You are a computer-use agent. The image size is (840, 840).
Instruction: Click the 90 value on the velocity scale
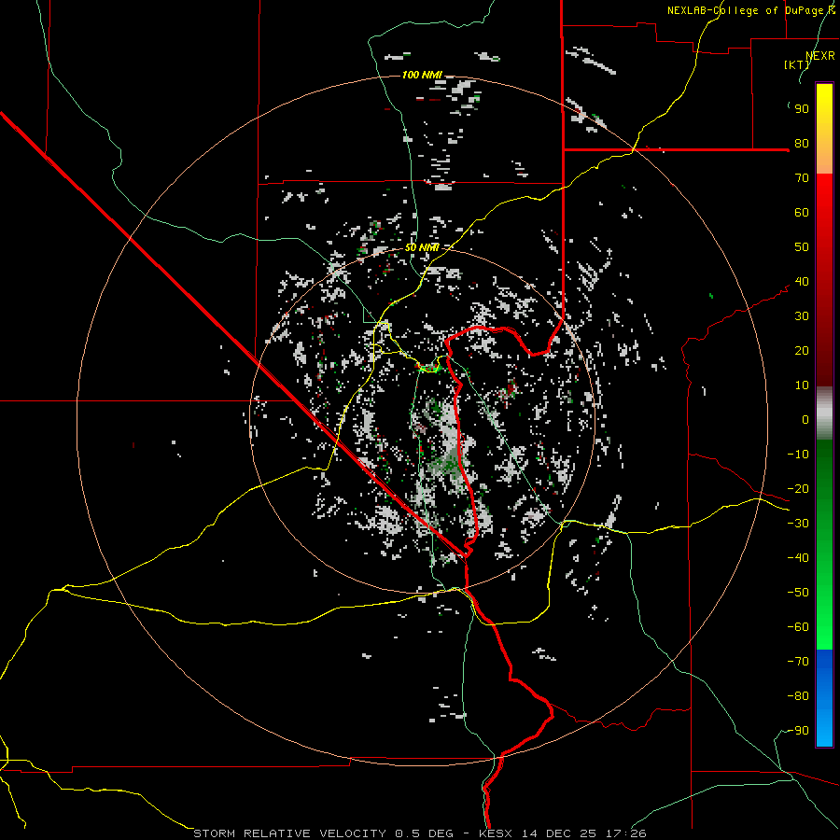coord(802,109)
